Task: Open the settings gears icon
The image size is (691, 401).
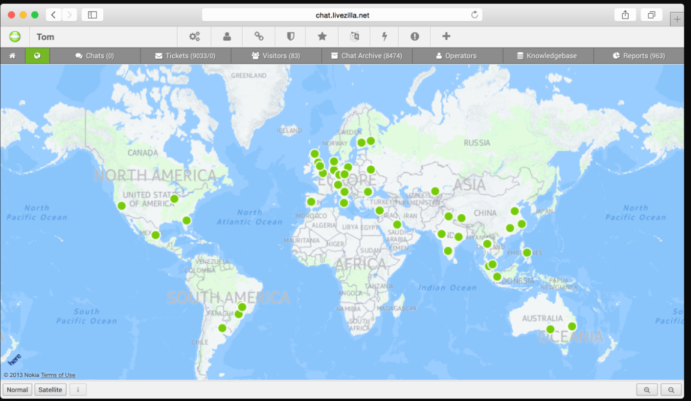Action: pos(195,37)
